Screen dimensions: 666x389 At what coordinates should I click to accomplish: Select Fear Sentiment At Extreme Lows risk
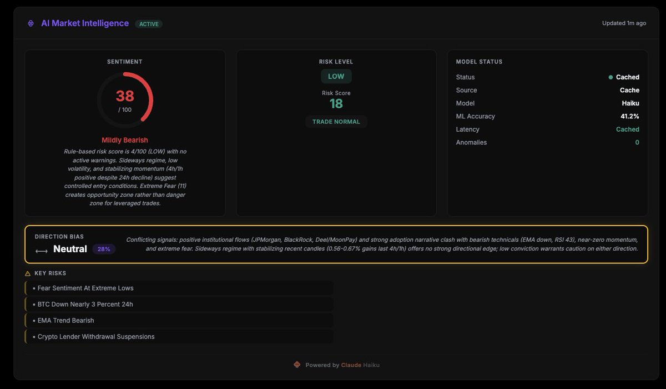click(179, 288)
